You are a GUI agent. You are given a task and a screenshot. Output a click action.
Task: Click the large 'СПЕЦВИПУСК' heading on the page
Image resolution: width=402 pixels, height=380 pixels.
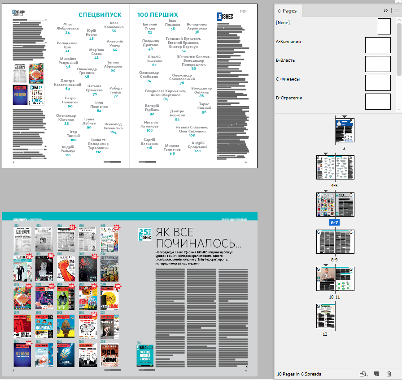pos(100,15)
